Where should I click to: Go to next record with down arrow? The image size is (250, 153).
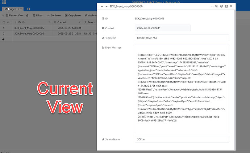pyautogui.click(x=106, y=6)
